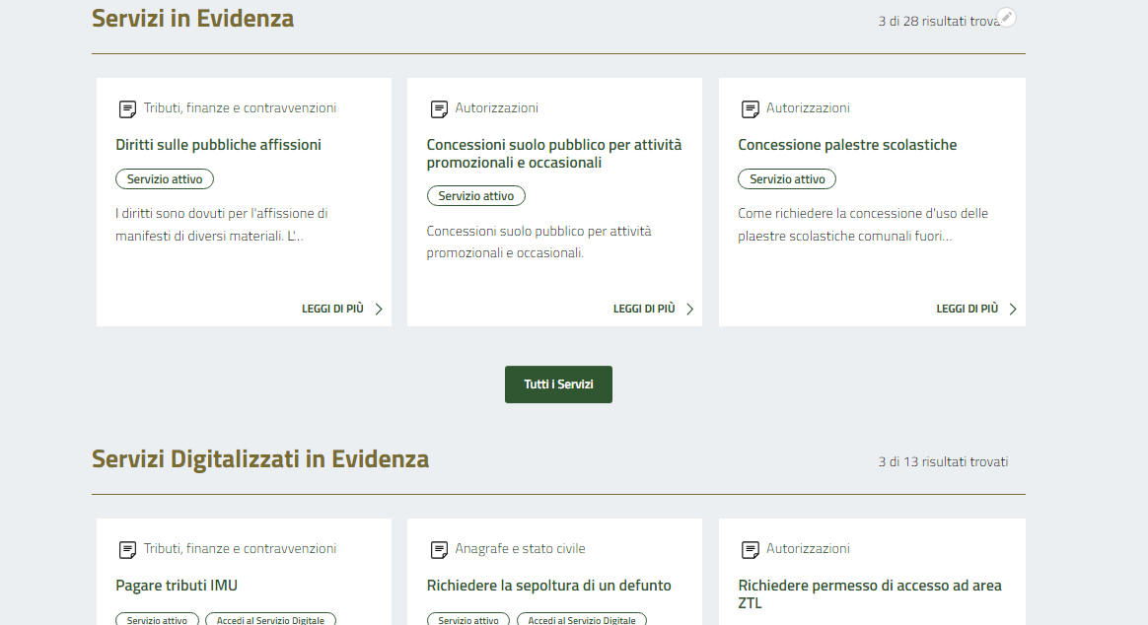Click document icon beside Anagrafe e stato civile
This screenshot has height=625, width=1148.
[439, 549]
